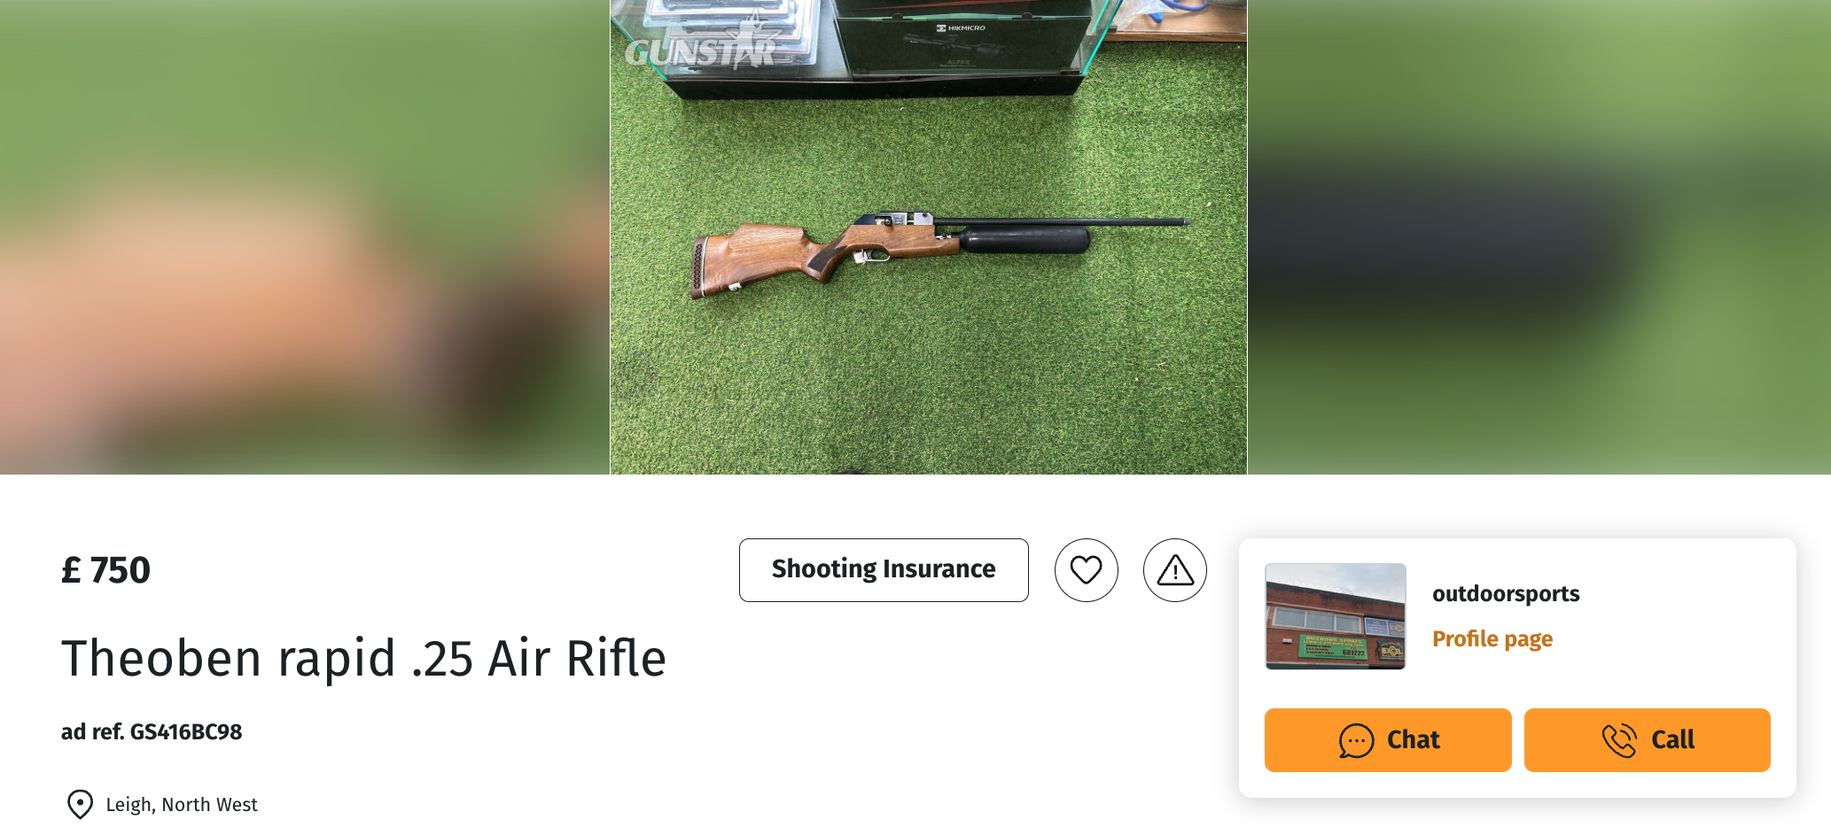Select the ad ref. GS416BC98 text

(152, 731)
